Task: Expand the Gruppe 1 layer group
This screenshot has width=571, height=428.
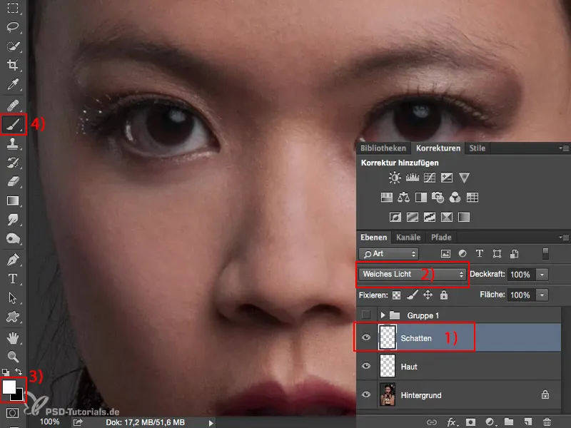Action: (383, 315)
